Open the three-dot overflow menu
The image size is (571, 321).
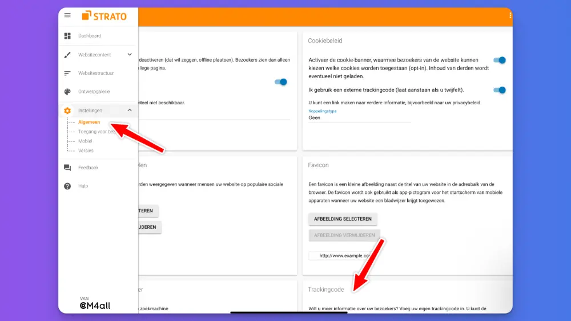510,15
